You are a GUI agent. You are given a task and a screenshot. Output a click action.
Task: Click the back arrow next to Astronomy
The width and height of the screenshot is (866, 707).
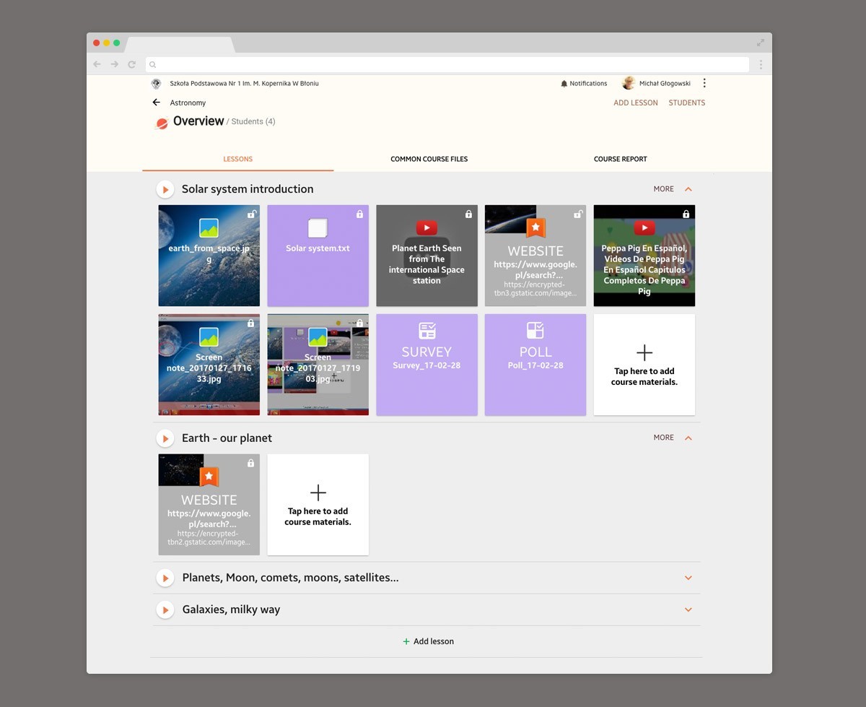(x=156, y=103)
